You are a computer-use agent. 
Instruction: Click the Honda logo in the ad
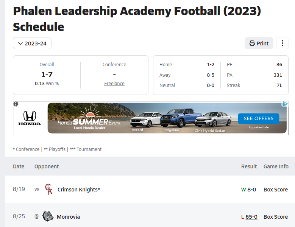coord(30,118)
